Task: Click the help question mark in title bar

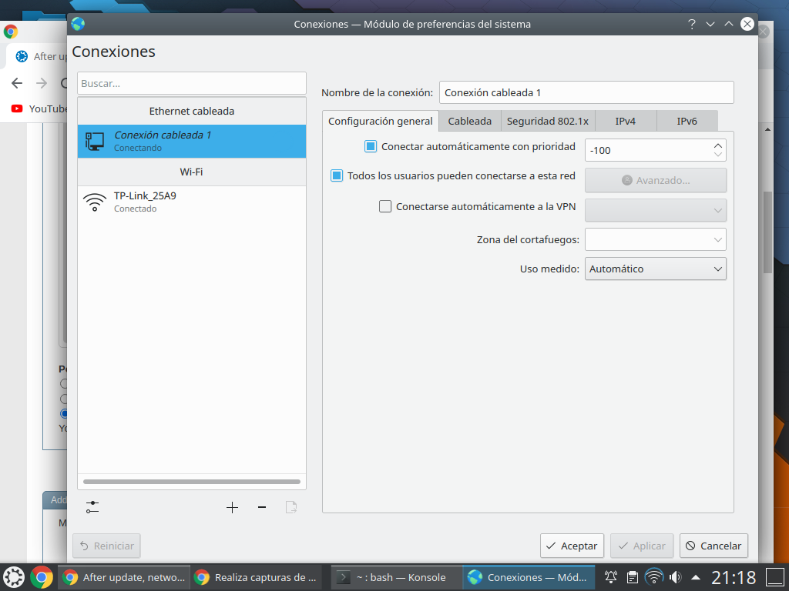Action: 692,24
